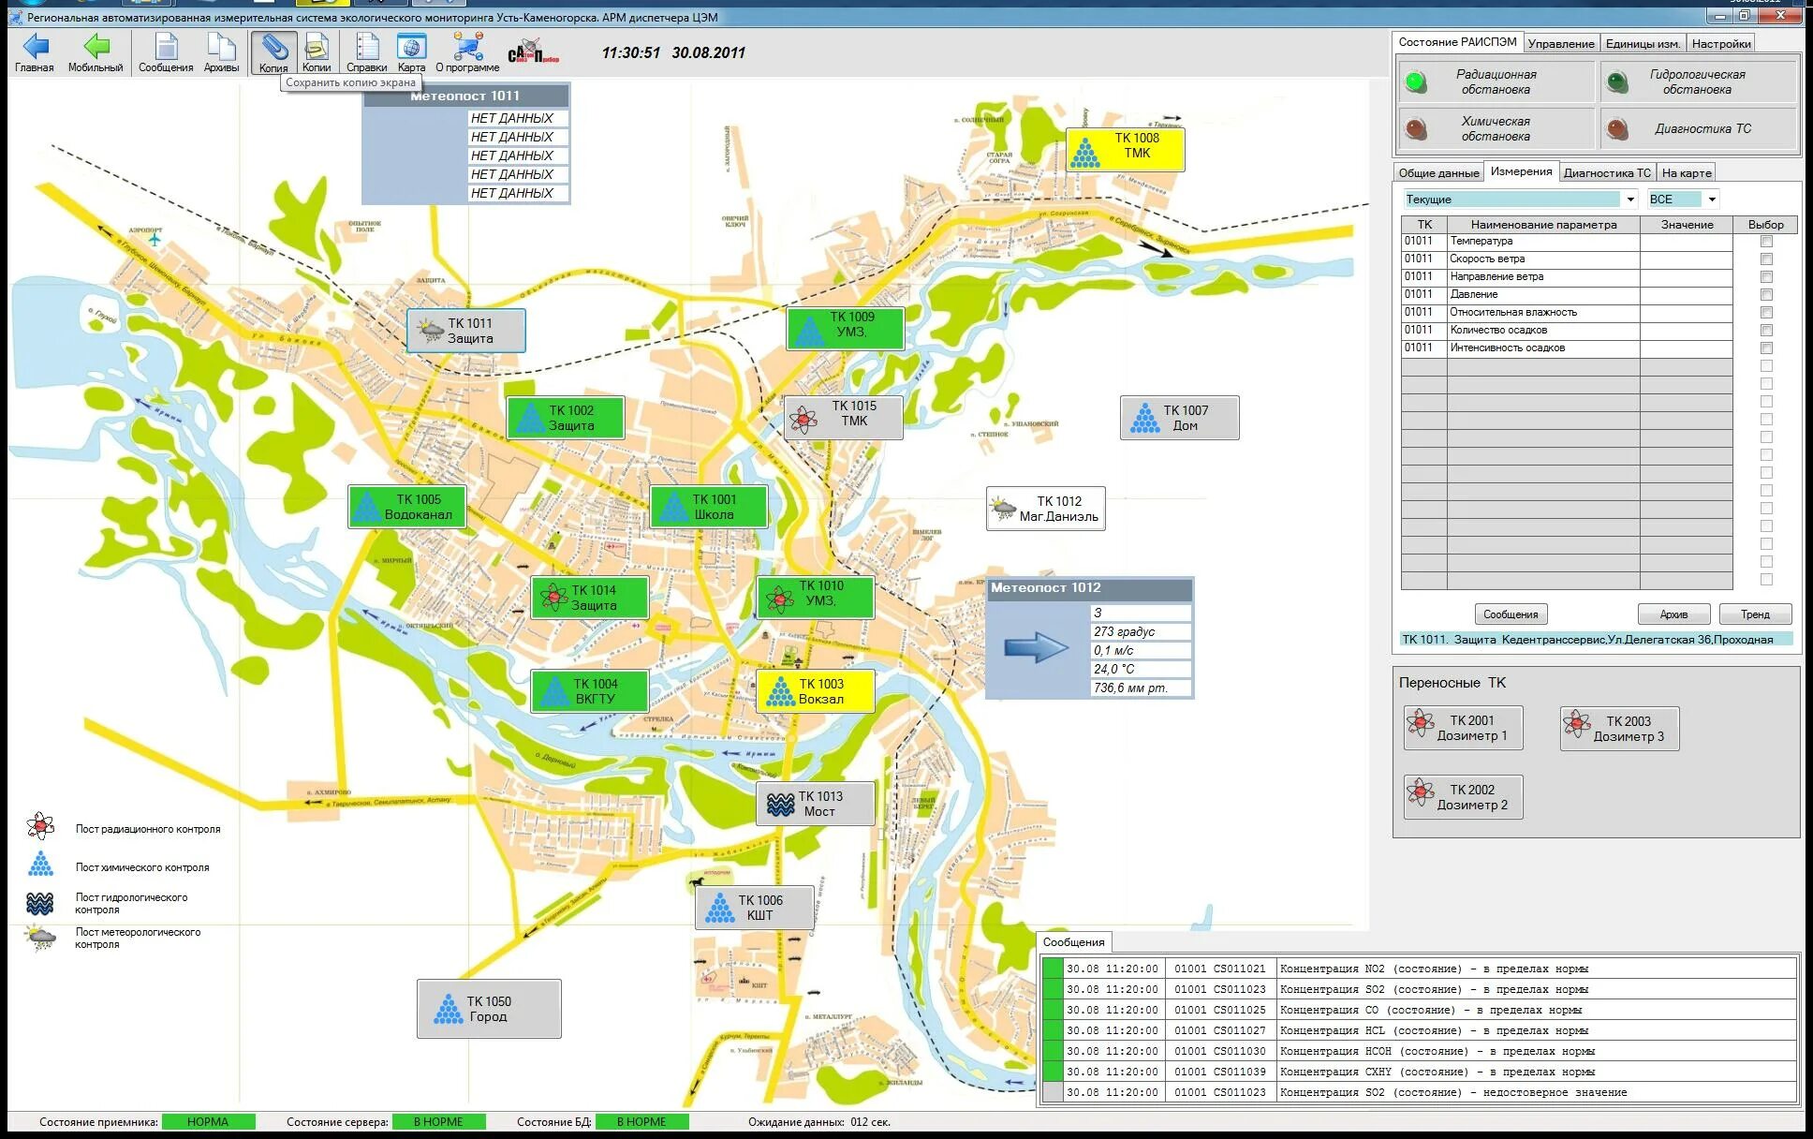The image size is (1813, 1139).
Task: Open the Справки toolbar icon
Action: [x=366, y=47]
